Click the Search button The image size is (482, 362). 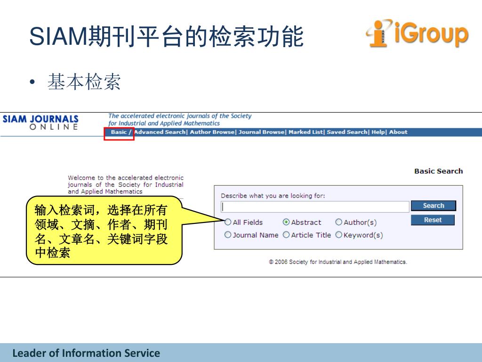(x=434, y=206)
